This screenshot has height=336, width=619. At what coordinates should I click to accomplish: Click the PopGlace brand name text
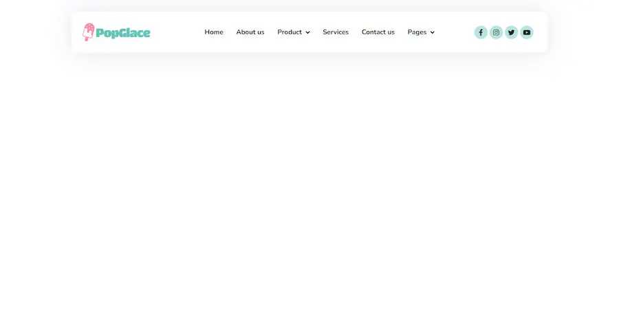point(123,33)
